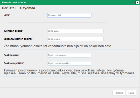This screenshot has width=140, height=98.
Task: Click the Täytä osoite address field
Action: 75,31
